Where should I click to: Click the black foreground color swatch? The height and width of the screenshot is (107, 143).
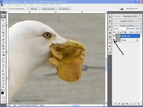3,93
